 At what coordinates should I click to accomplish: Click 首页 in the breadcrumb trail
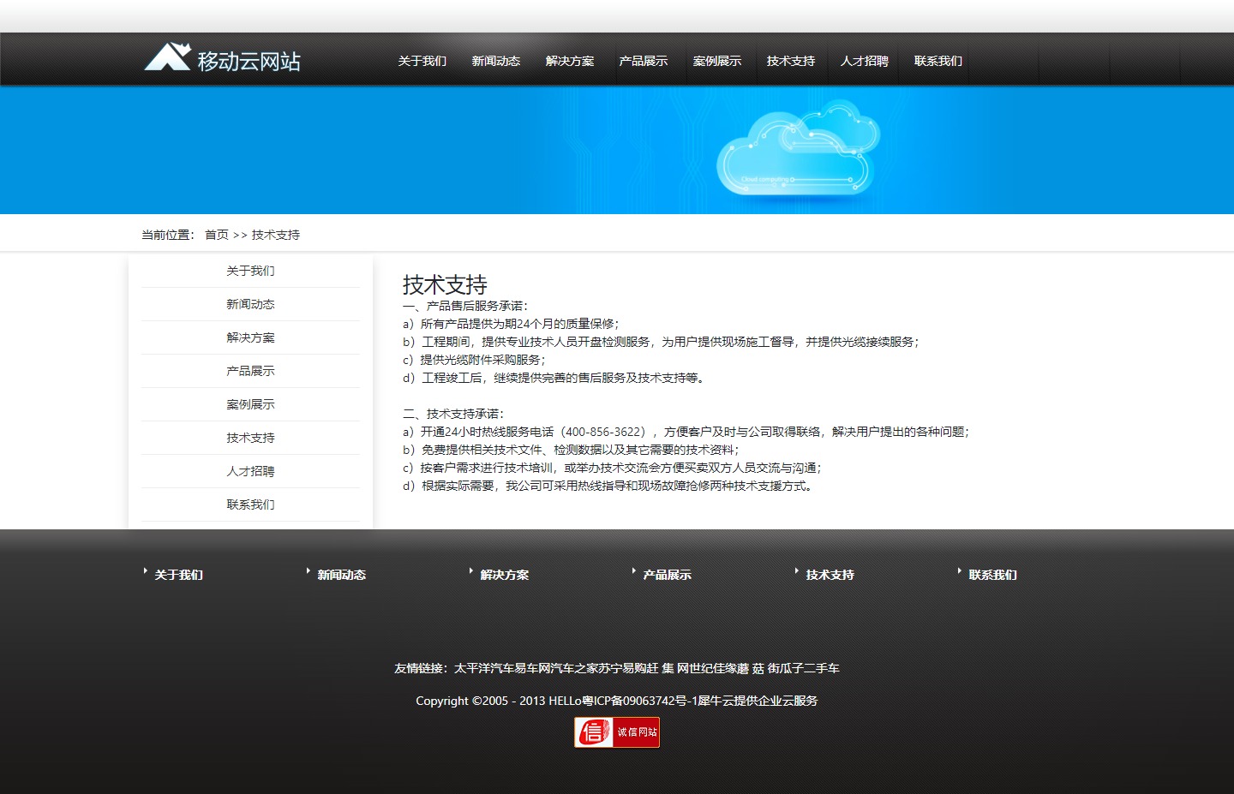point(216,235)
